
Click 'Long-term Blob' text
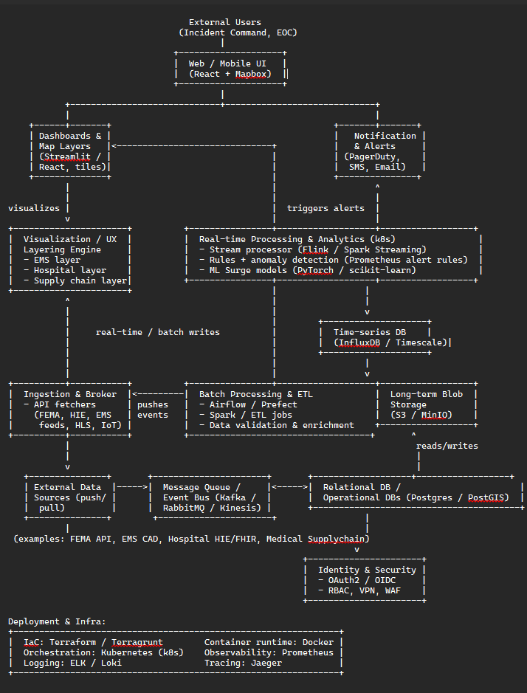click(x=426, y=394)
